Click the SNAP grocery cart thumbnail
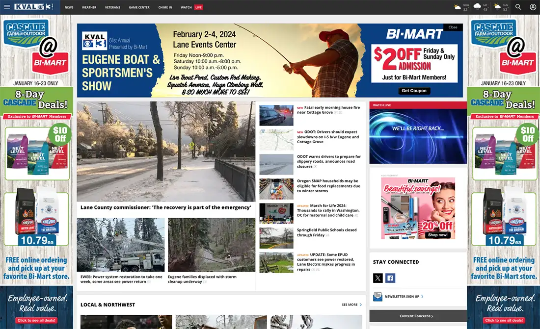This screenshot has width=540, height=329. (x=276, y=189)
